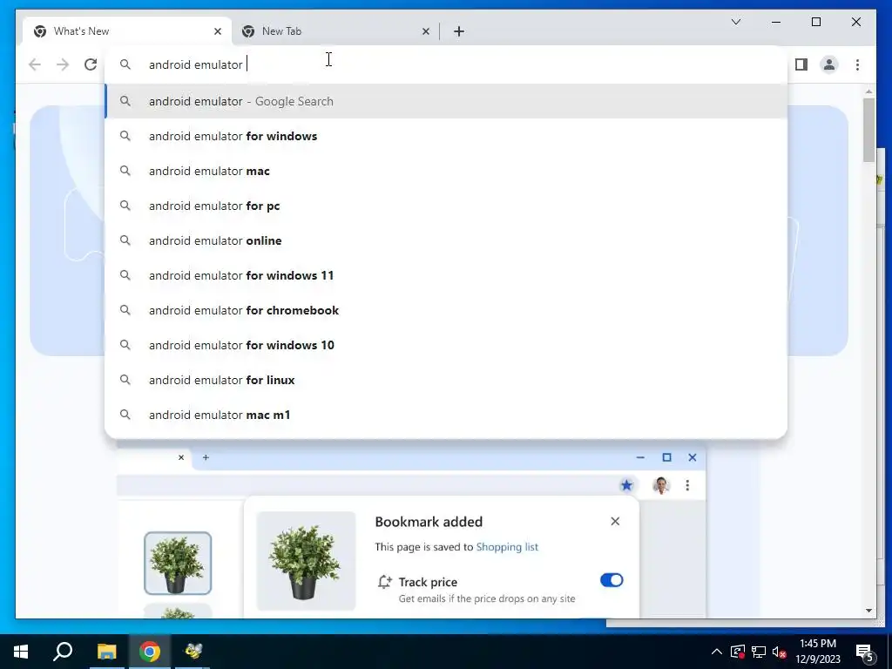Click the illustration's profile avatar photo
Viewport: 892px width, 669px height.
[660, 485]
